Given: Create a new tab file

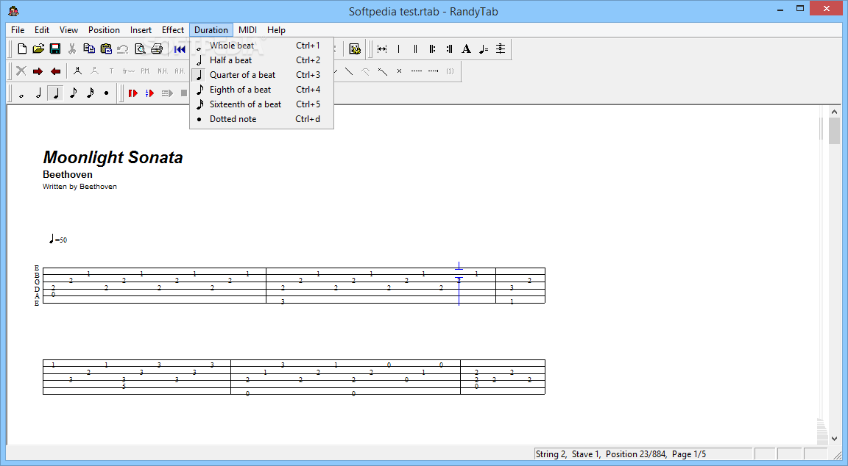Looking at the screenshot, I should (x=21, y=49).
